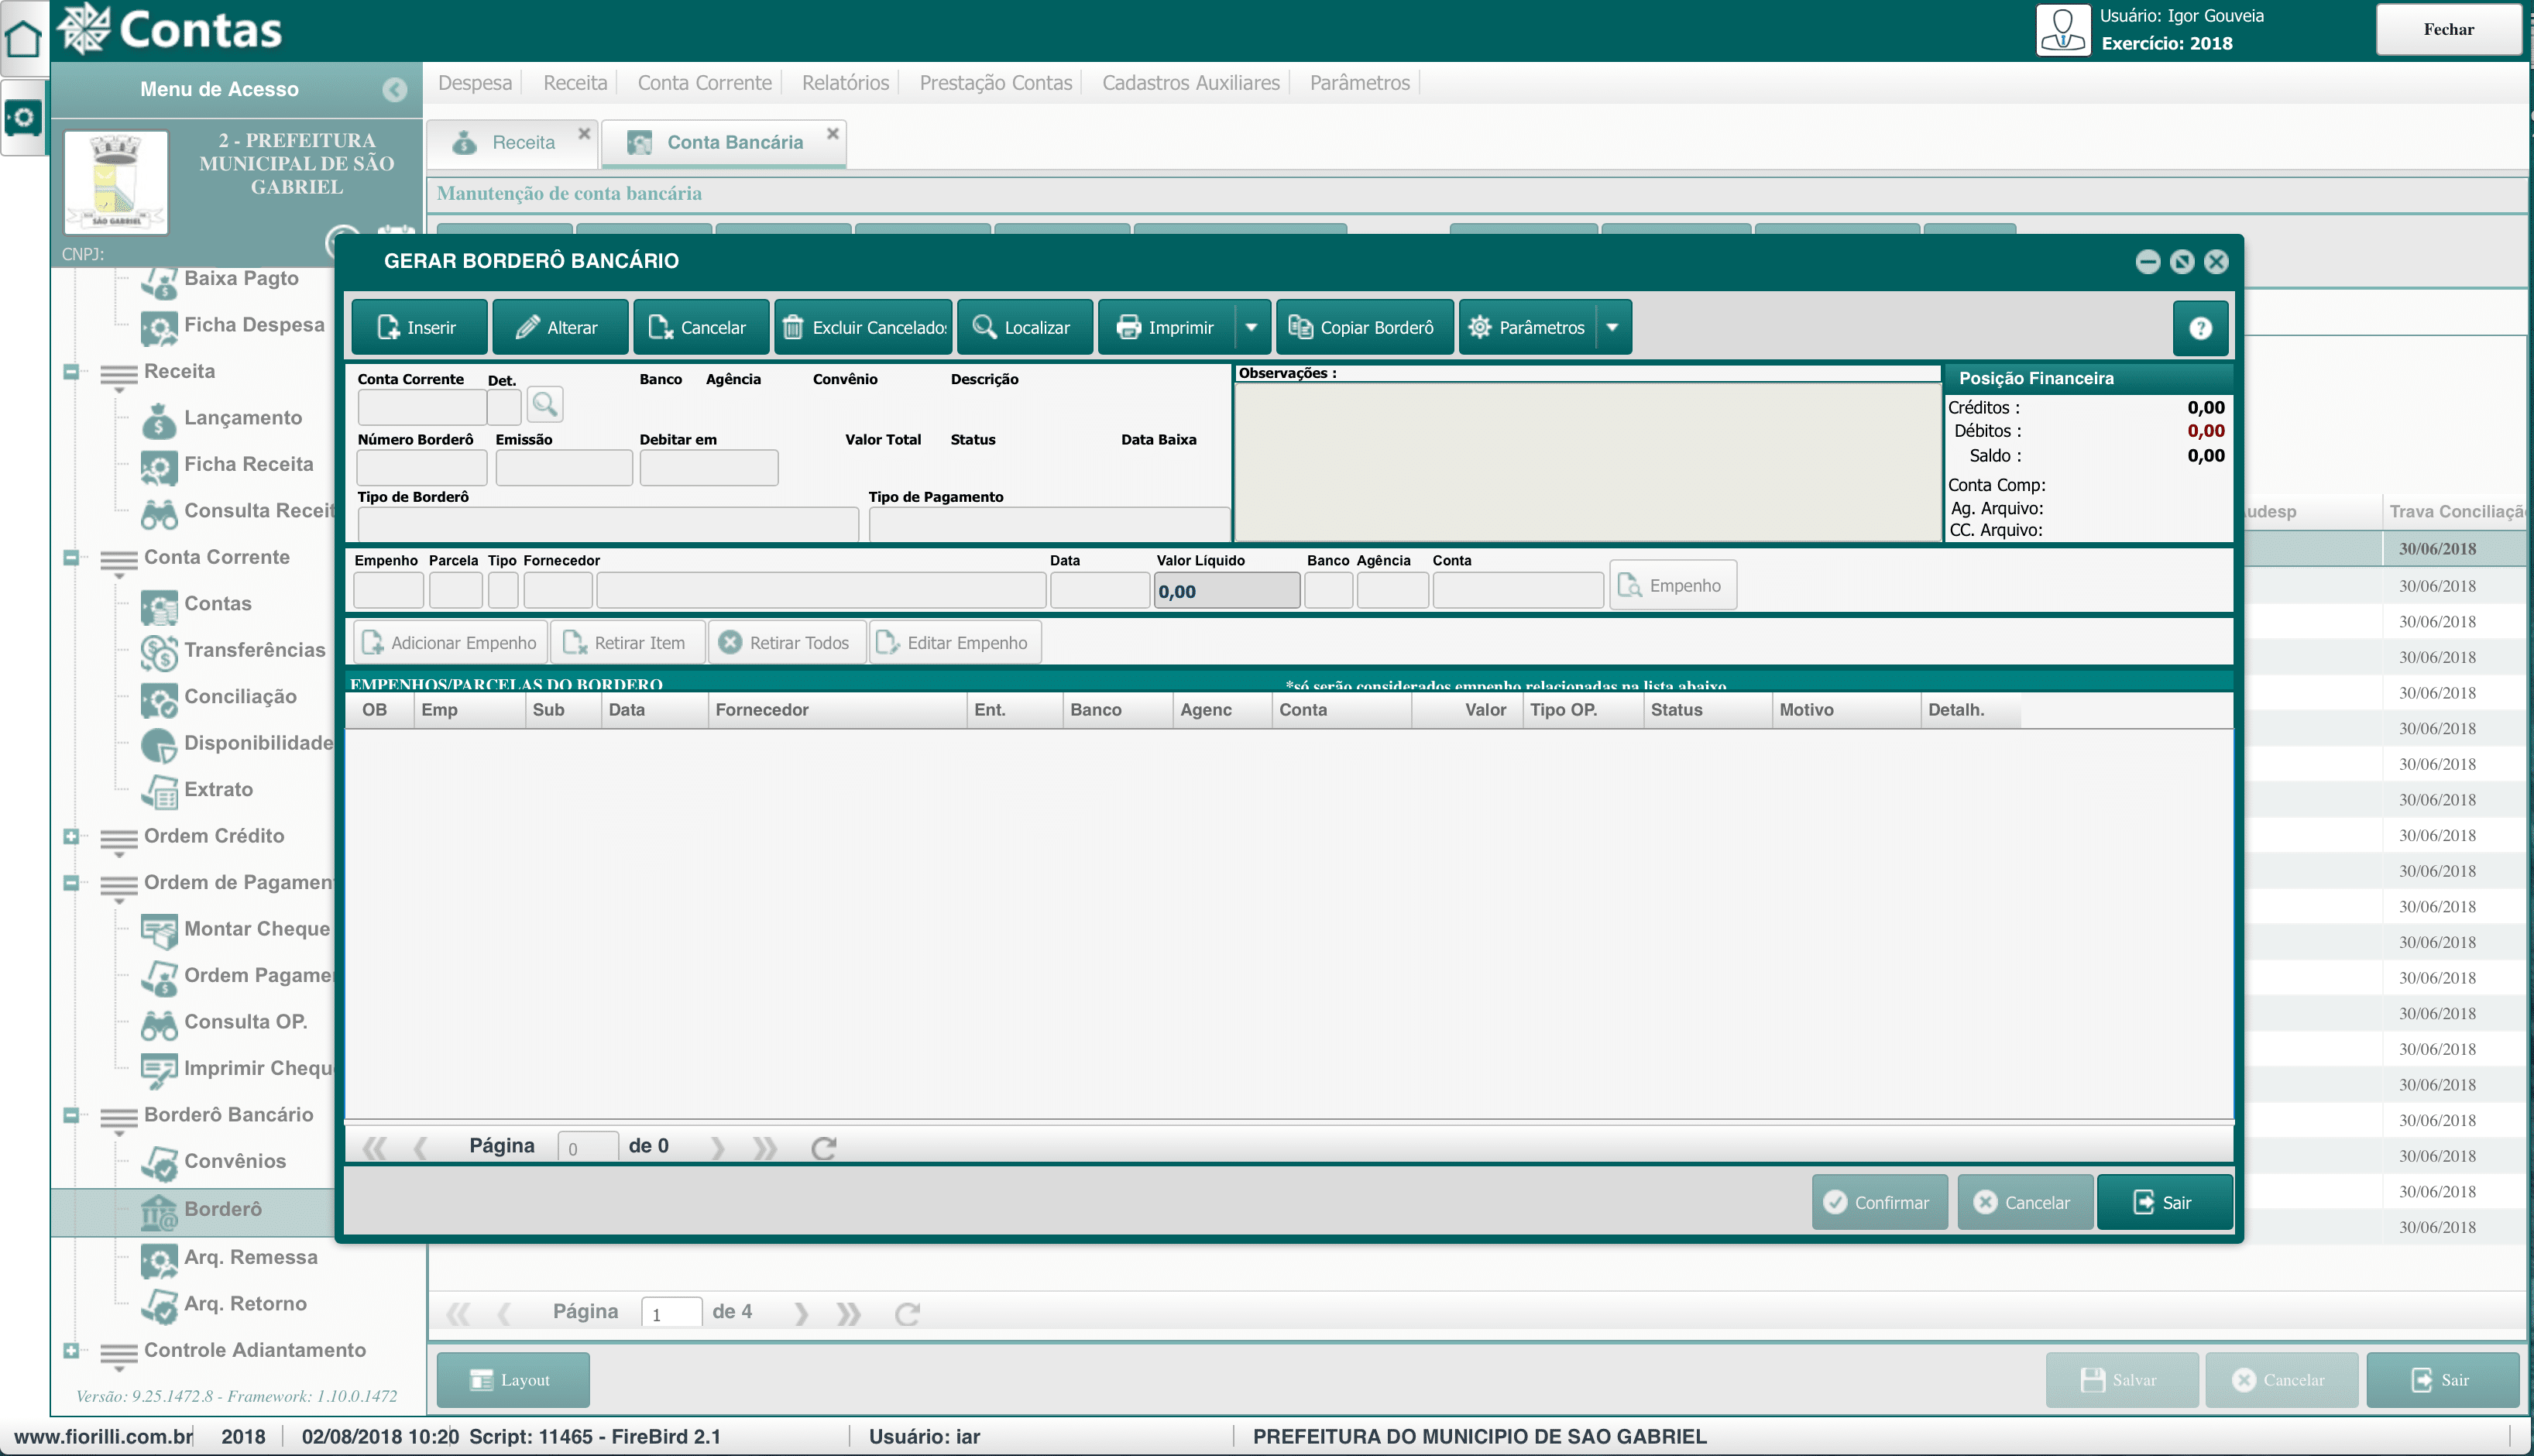Click the home icon at top left
This screenshot has width=2534, height=1456.
(x=23, y=39)
